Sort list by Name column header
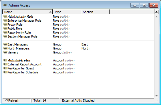Viewport: 161px width, 105px height. [27, 12]
